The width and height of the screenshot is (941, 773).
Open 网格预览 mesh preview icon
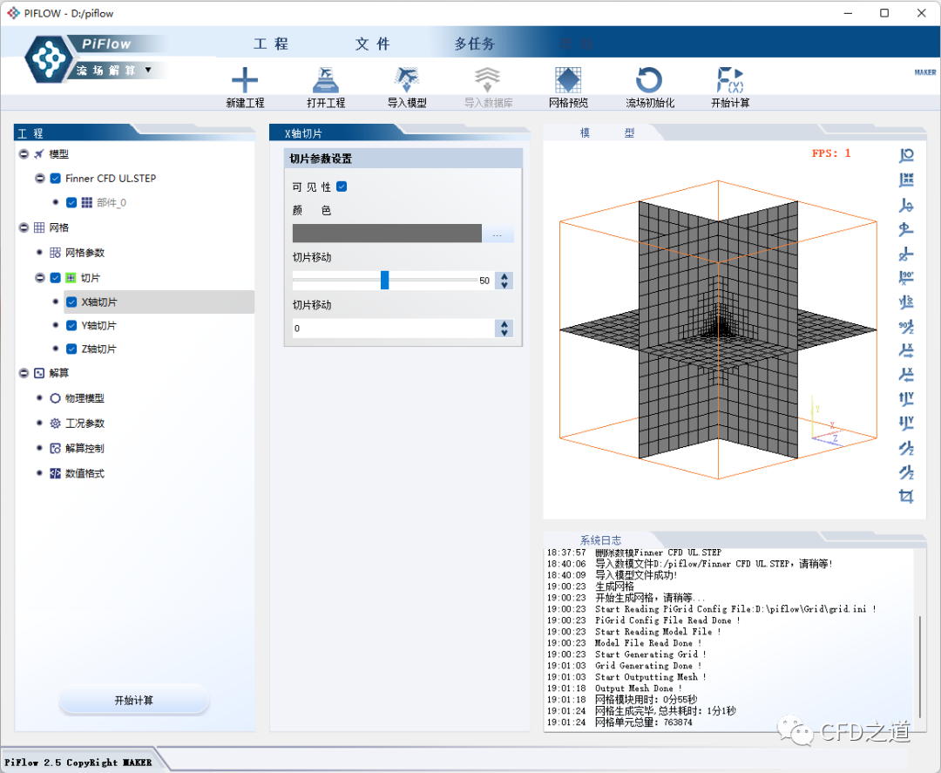pos(568,80)
